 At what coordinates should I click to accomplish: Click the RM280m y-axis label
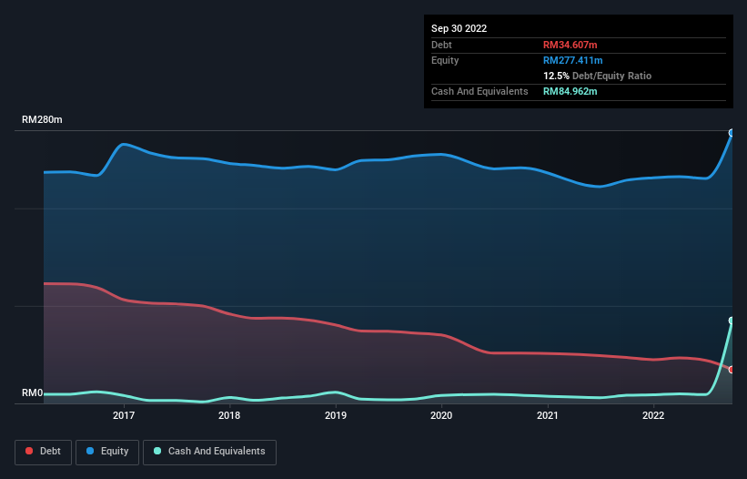42,119
